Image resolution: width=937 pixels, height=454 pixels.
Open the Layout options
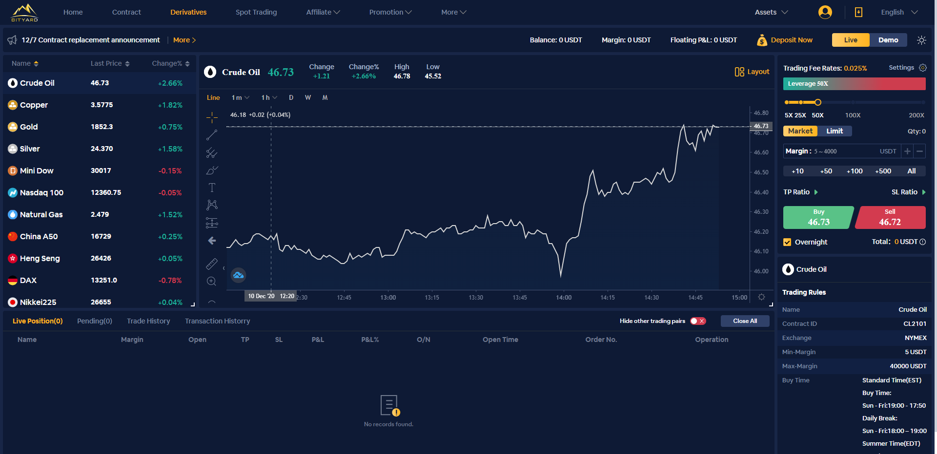[x=752, y=72]
